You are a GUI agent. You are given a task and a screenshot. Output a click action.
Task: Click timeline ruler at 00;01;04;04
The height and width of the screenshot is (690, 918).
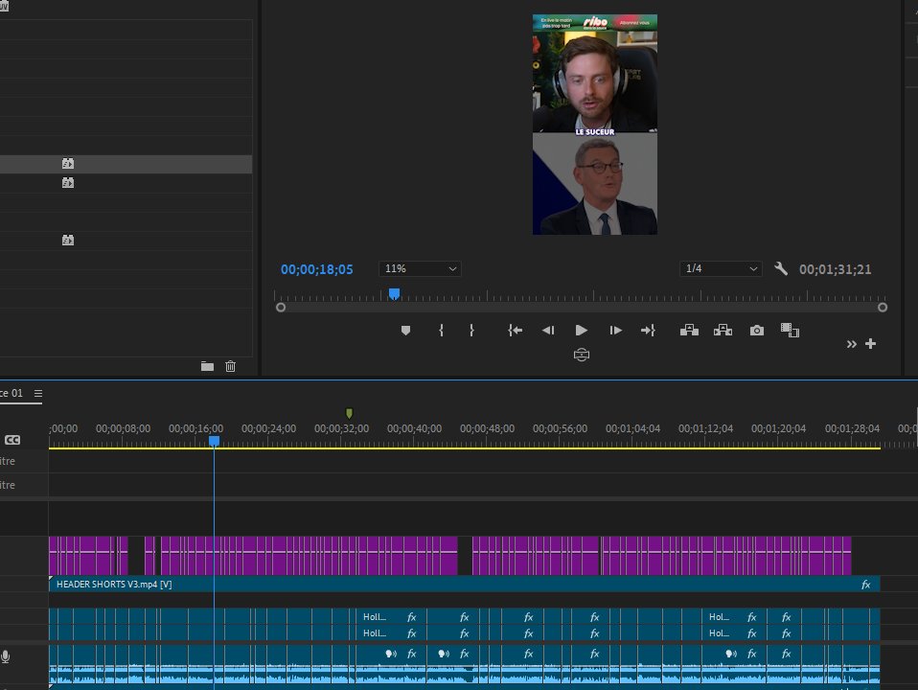[632, 428]
